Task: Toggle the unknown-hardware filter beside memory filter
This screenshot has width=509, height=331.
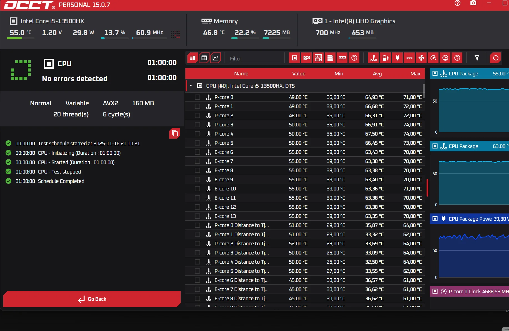Action: (354, 58)
